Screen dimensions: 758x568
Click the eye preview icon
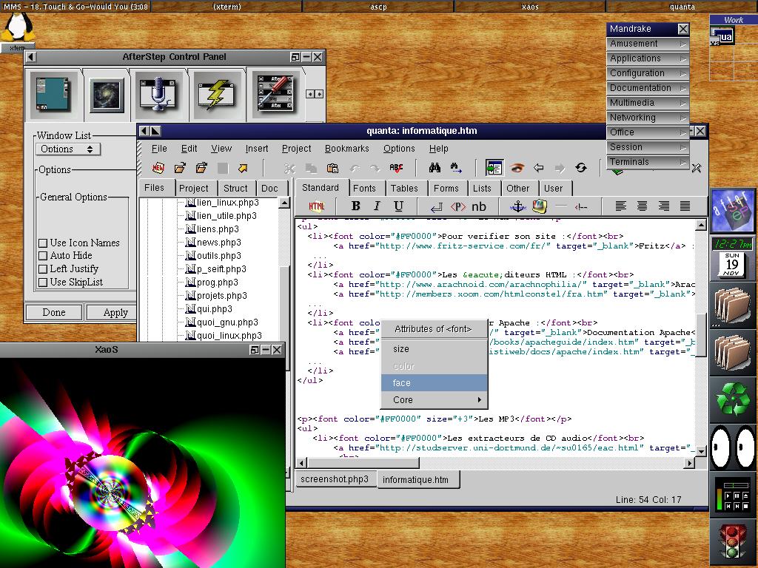click(517, 168)
